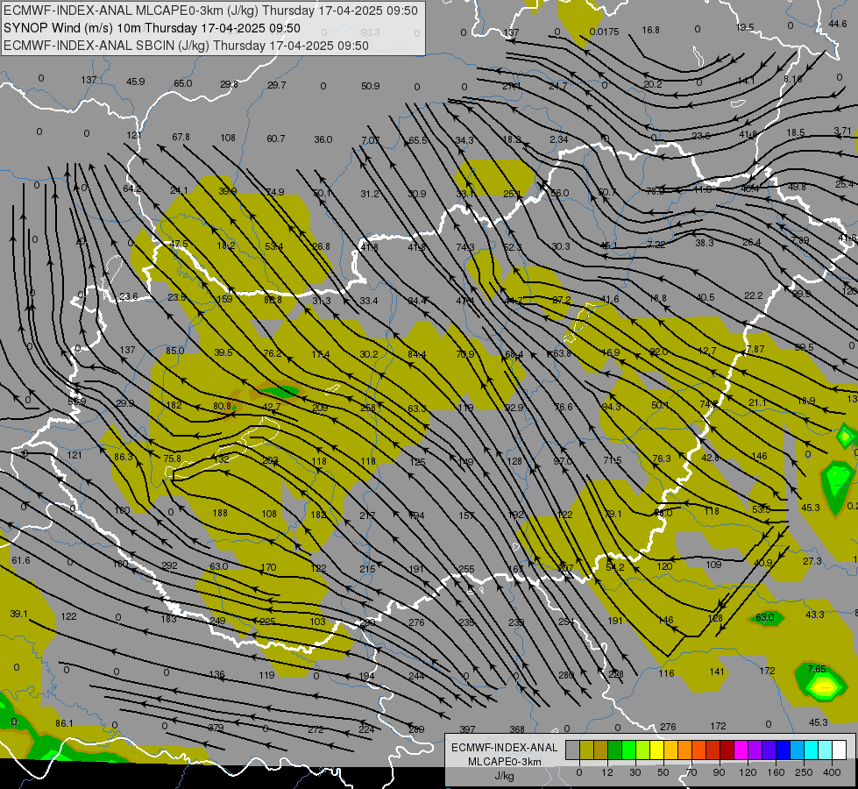Screen dimensions: 858x789
Task: Select the dark red legend swatch
Action: [x=727, y=750]
